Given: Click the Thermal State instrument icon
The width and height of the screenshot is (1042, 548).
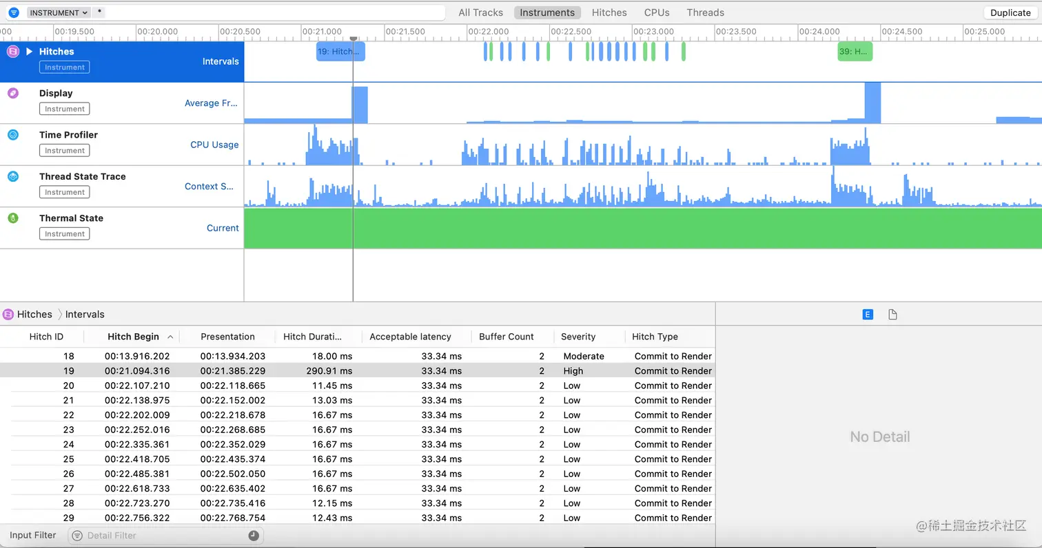Looking at the screenshot, I should pyautogui.click(x=12, y=218).
